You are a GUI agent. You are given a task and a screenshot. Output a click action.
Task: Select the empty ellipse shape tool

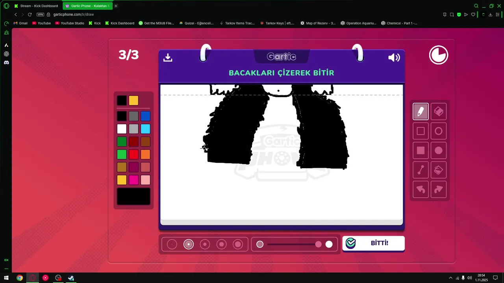click(439, 131)
